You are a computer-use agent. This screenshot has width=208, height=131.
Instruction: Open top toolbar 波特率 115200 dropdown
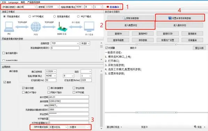[x=52, y=7]
